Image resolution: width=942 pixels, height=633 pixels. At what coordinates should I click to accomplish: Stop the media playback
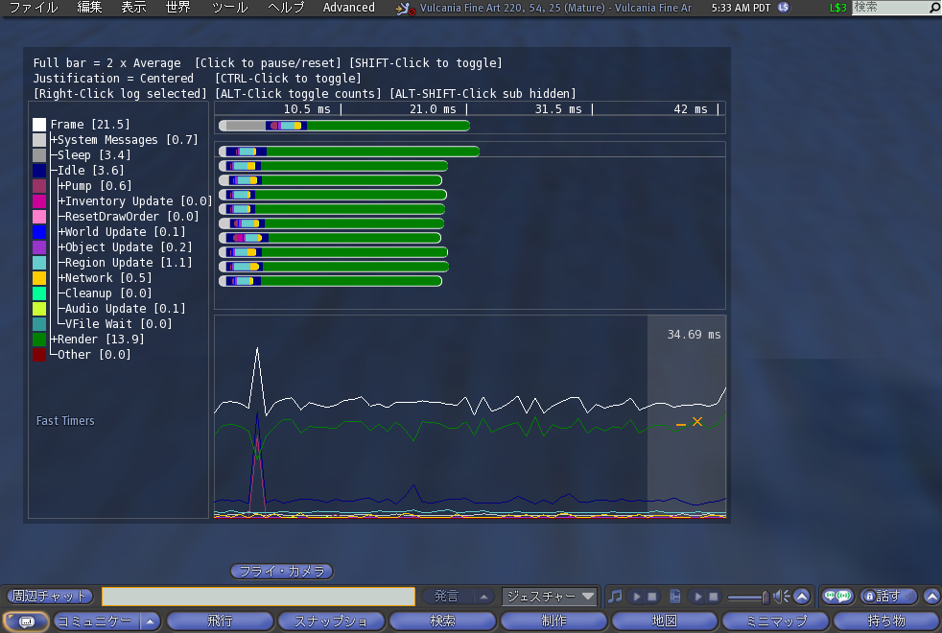[x=713, y=597]
